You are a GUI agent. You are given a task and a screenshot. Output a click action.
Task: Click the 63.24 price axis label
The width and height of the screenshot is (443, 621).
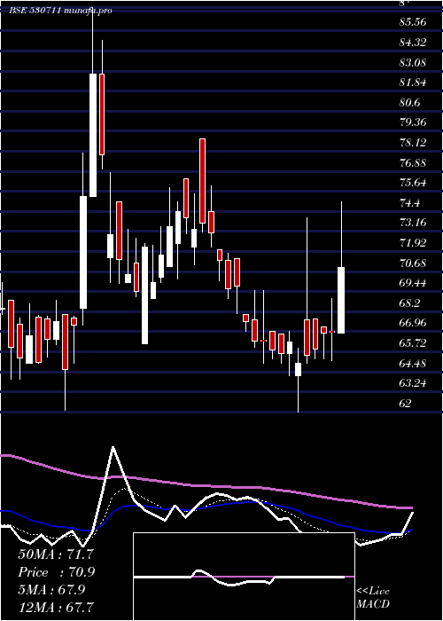413,383
